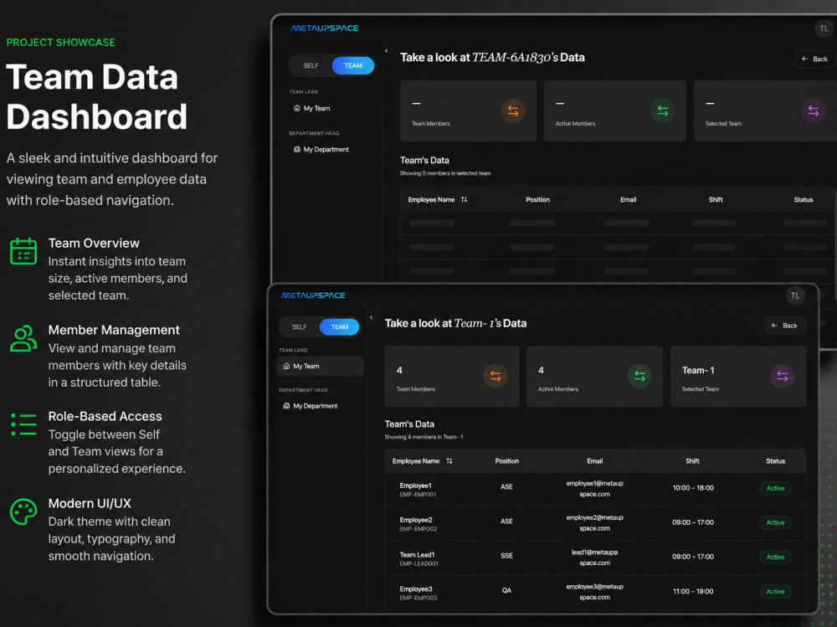The height and width of the screenshot is (627, 837).
Task: Click SSE position cell
Action: click(x=506, y=556)
